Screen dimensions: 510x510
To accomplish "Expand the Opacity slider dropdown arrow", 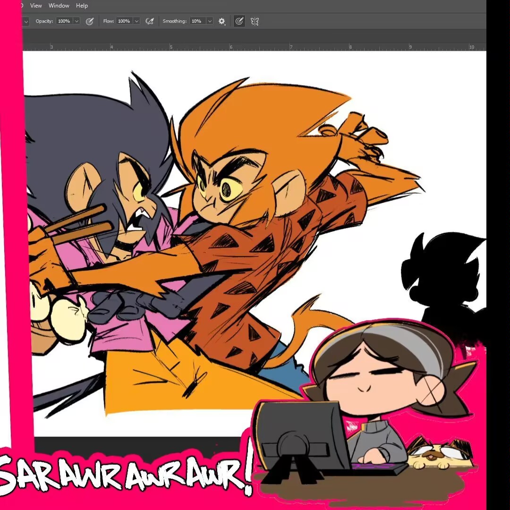I will tap(76, 21).
